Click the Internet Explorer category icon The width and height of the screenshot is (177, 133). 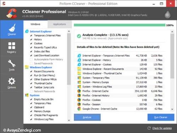point(27,31)
